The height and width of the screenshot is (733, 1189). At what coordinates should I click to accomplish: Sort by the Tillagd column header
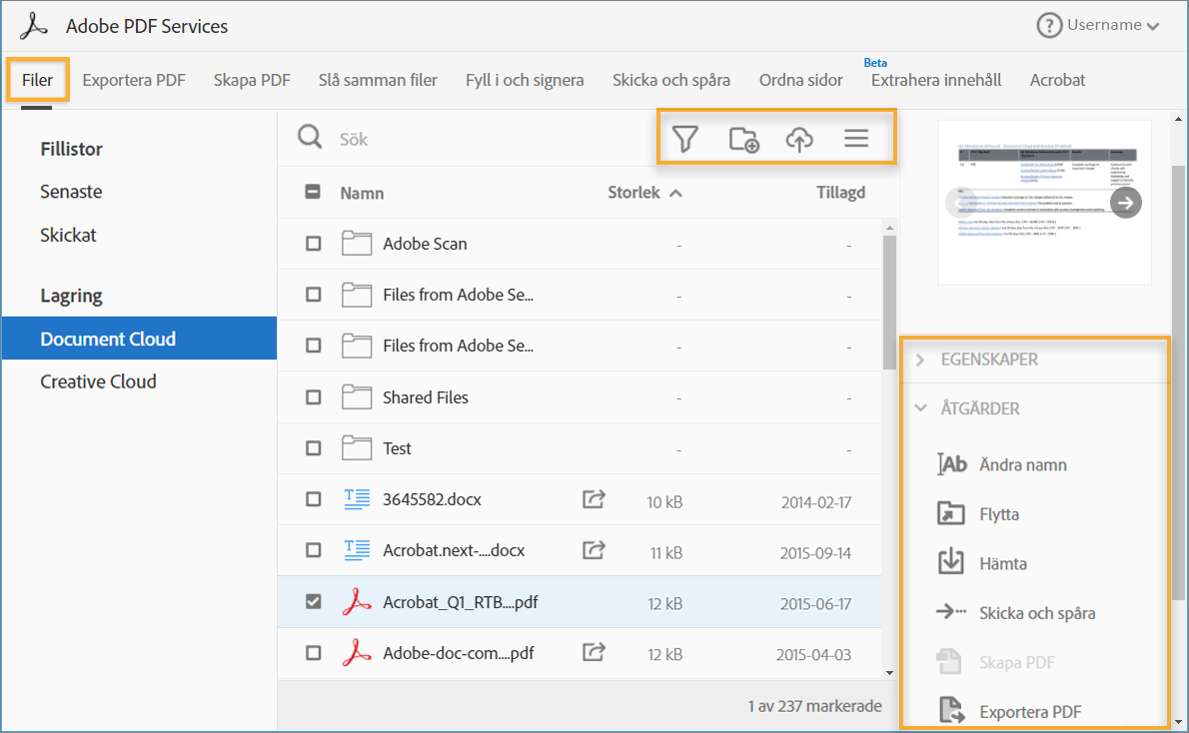point(841,193)
